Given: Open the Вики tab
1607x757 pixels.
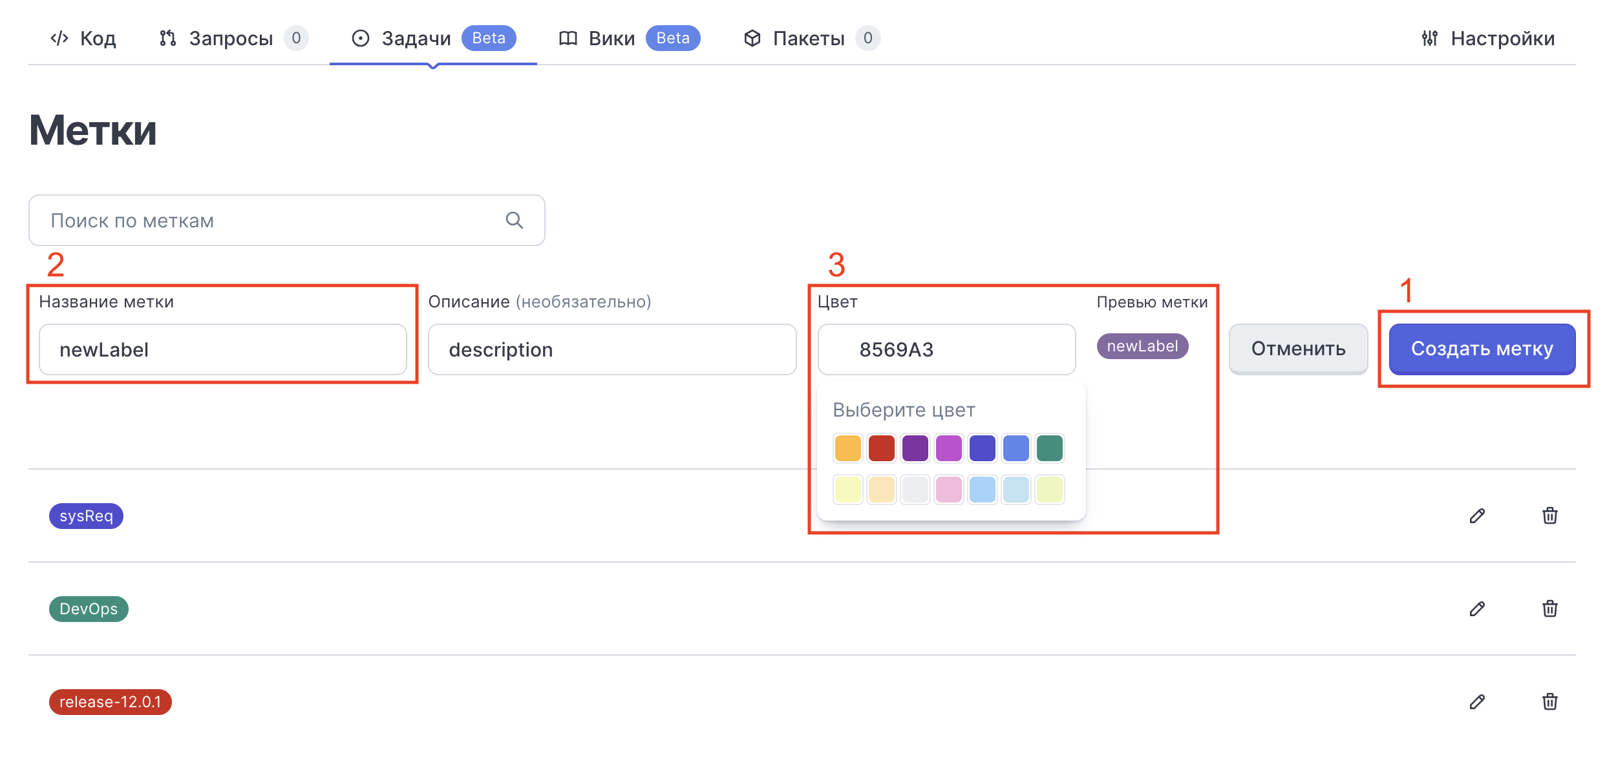Looking at the screenshot, I should 629,39.
